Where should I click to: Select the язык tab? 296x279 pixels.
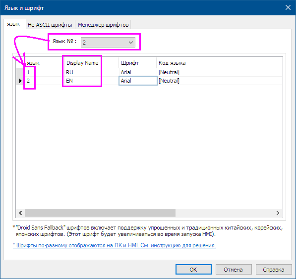coord(13,24)
